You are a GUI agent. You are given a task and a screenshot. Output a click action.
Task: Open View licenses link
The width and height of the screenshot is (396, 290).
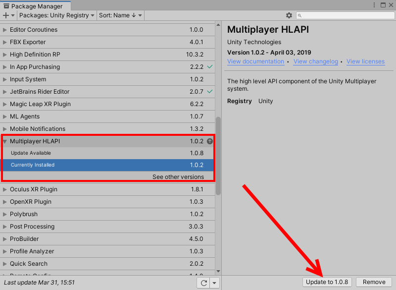365,61
